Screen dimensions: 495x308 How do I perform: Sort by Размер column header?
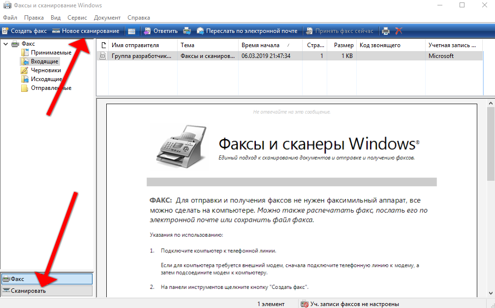pyautogui.click(x=341, y=45)
